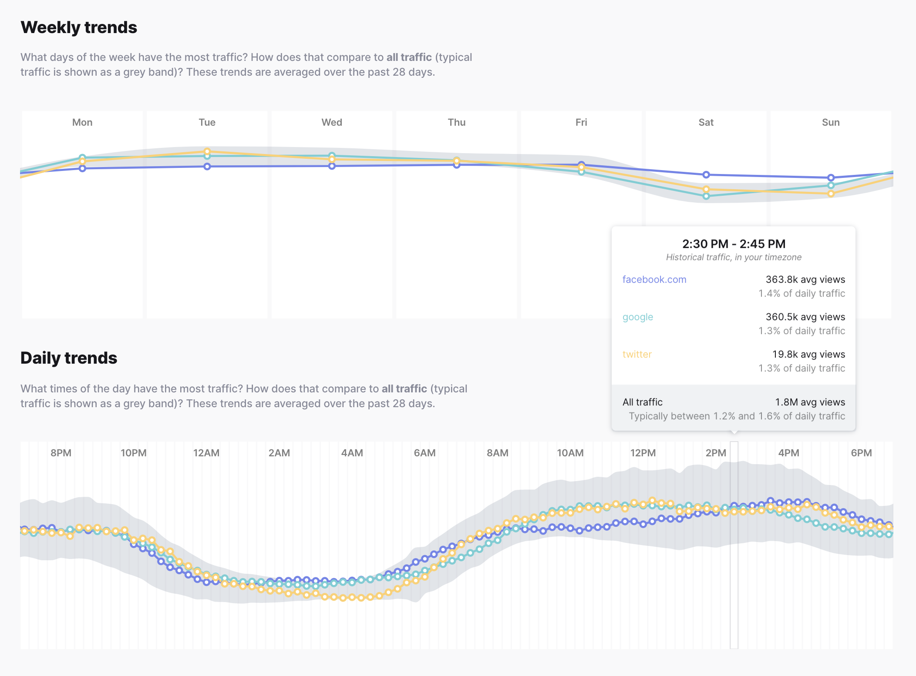This screenshot has height=676, width=916.
Task: Select the Tuesday peak twitter data point
Action: pyautogui.click(x=207, y=152)
